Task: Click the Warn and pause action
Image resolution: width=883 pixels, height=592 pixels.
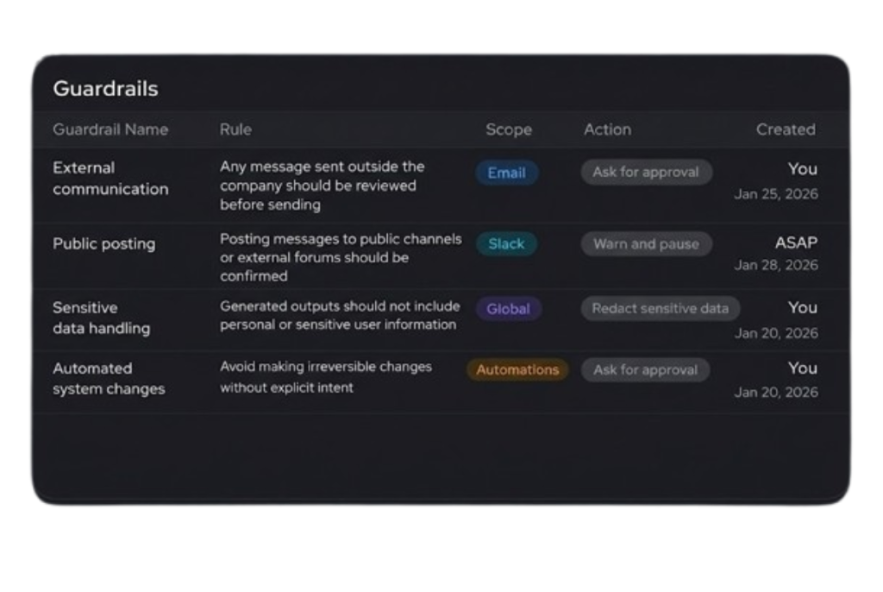Action: click(x=646, y=244)
